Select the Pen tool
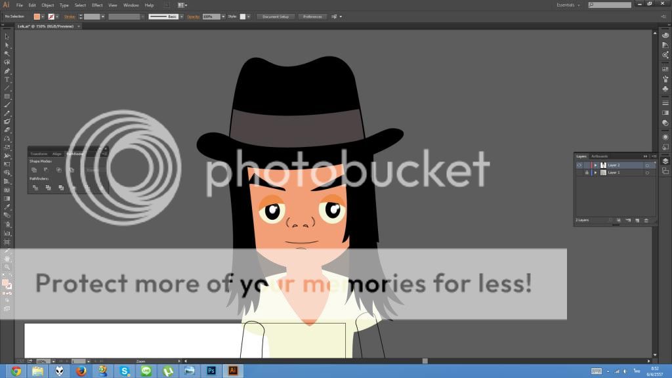This screenshot has height=378, width=672. coord(7,71)
